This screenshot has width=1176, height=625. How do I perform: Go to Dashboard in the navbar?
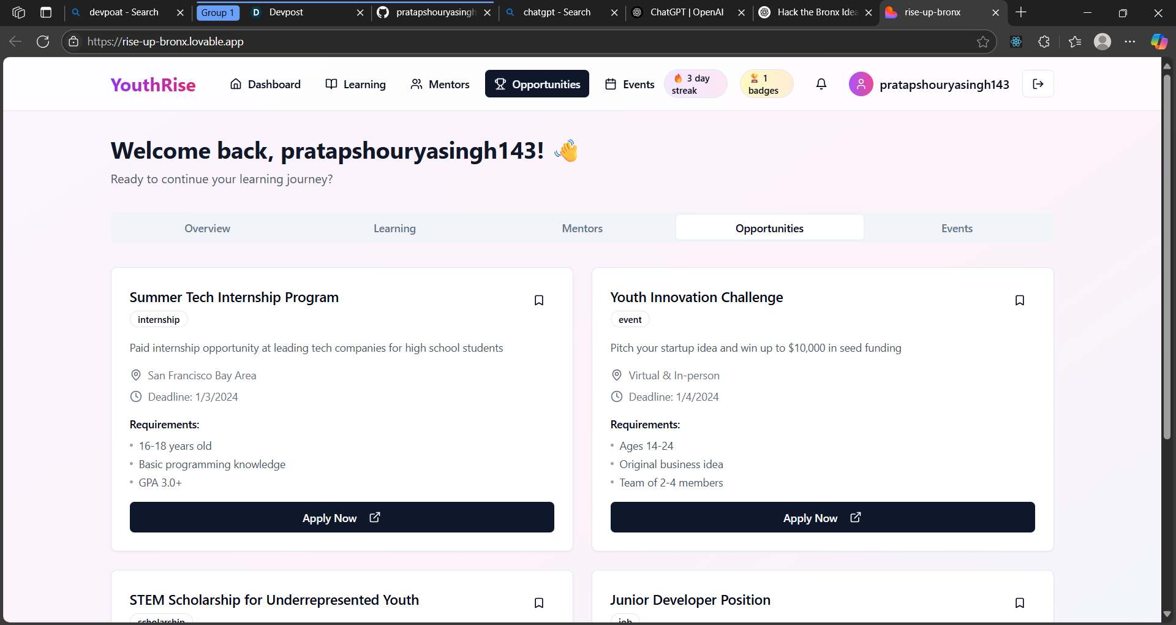click(x=265, y=84)
